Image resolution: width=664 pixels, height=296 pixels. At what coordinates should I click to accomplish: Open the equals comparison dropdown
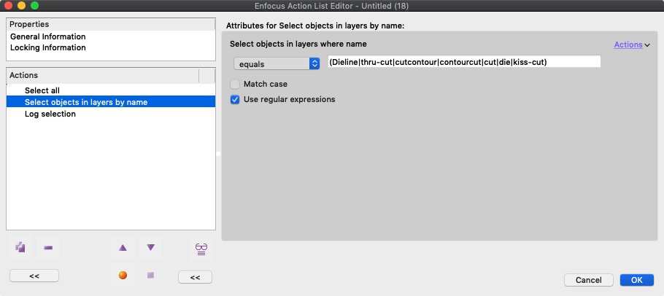tap(277, 64)
